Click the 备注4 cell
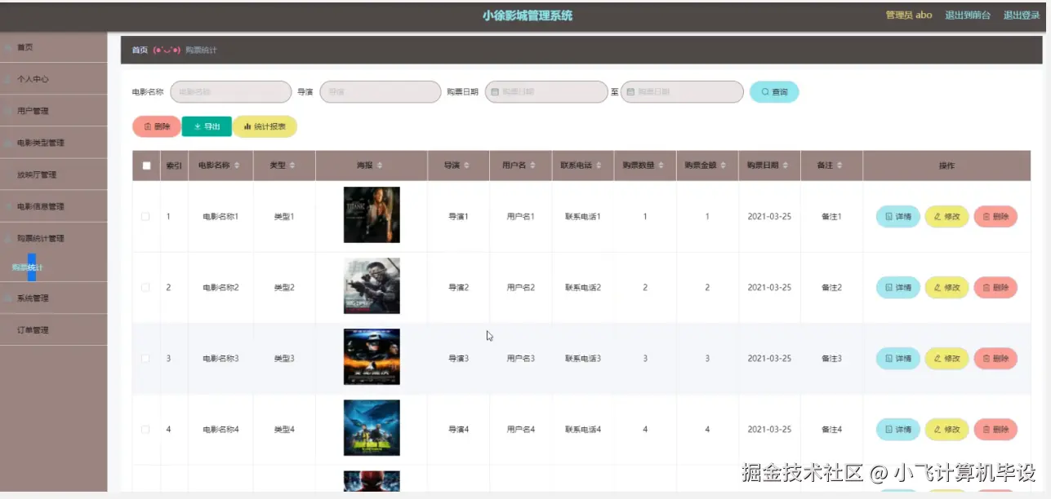Viewport: 1051px width, 499px height. [831, 430]
